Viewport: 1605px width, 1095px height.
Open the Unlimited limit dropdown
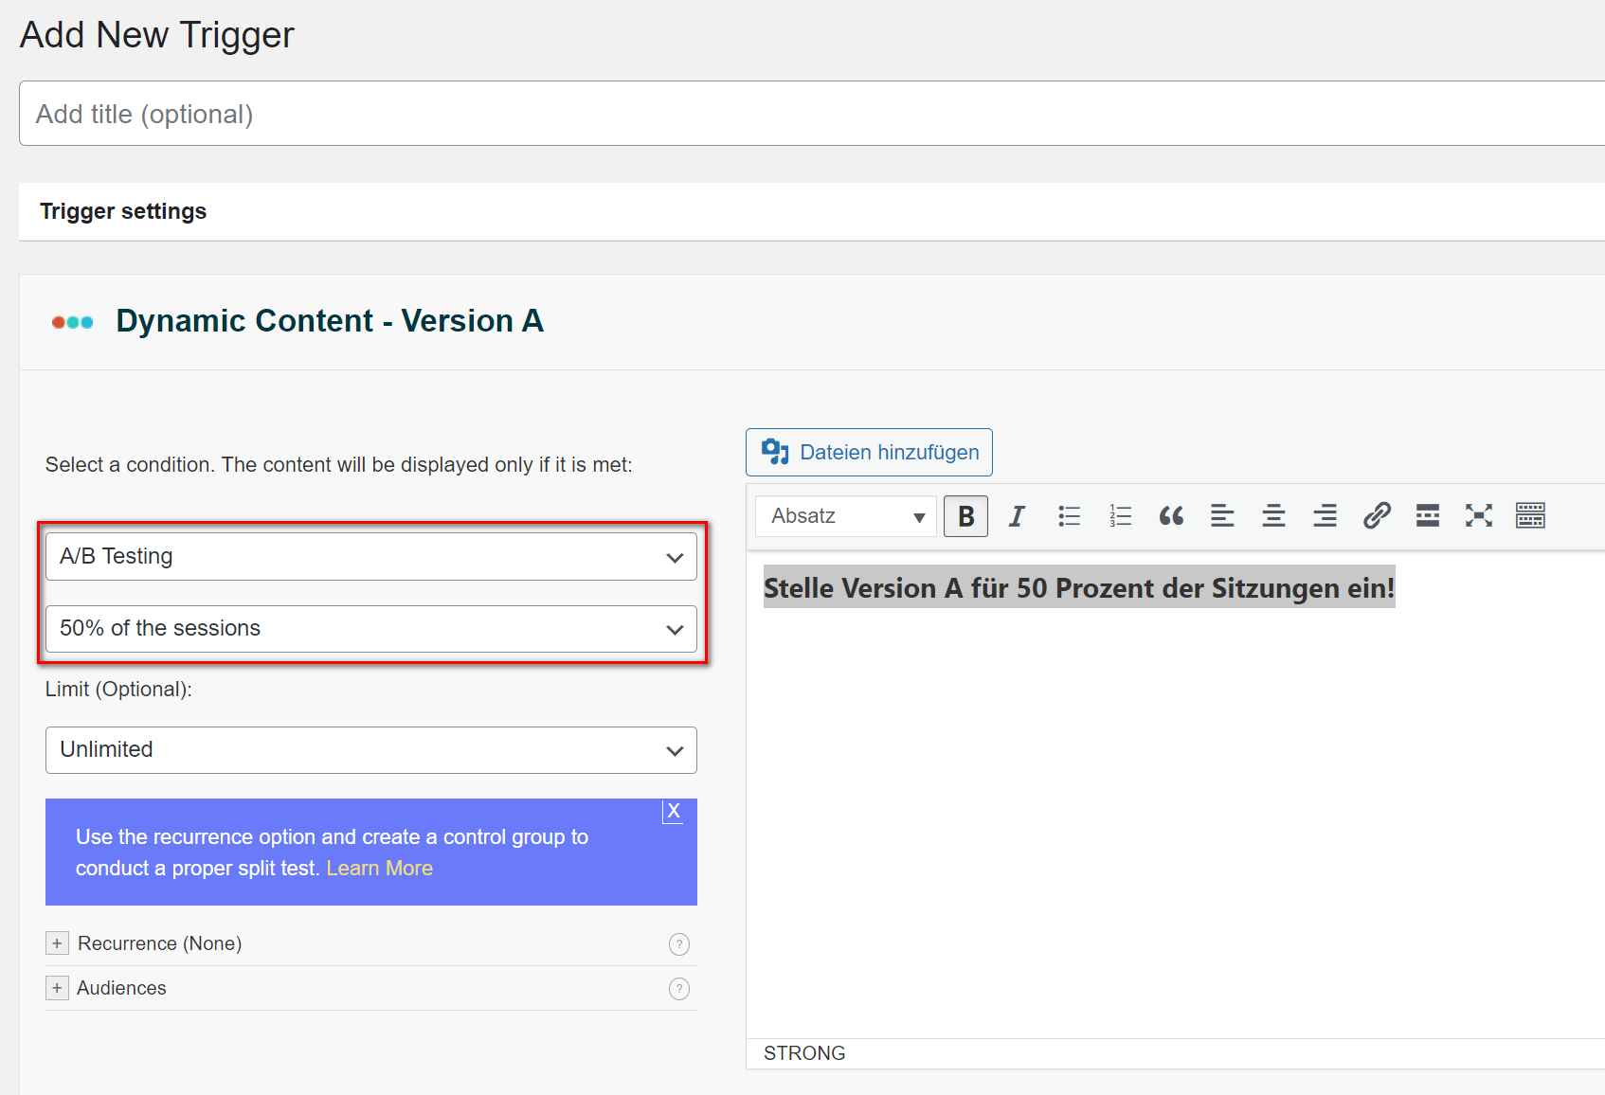click(x=370, y=750)
